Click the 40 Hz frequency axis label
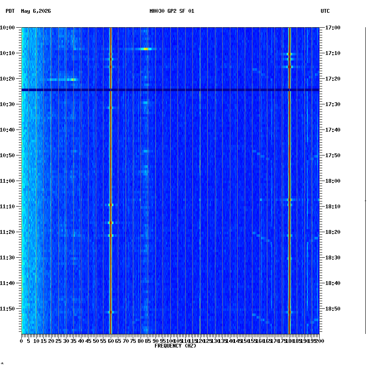Image resolution: width=384 pixels, height=368 pixels. 81,341
